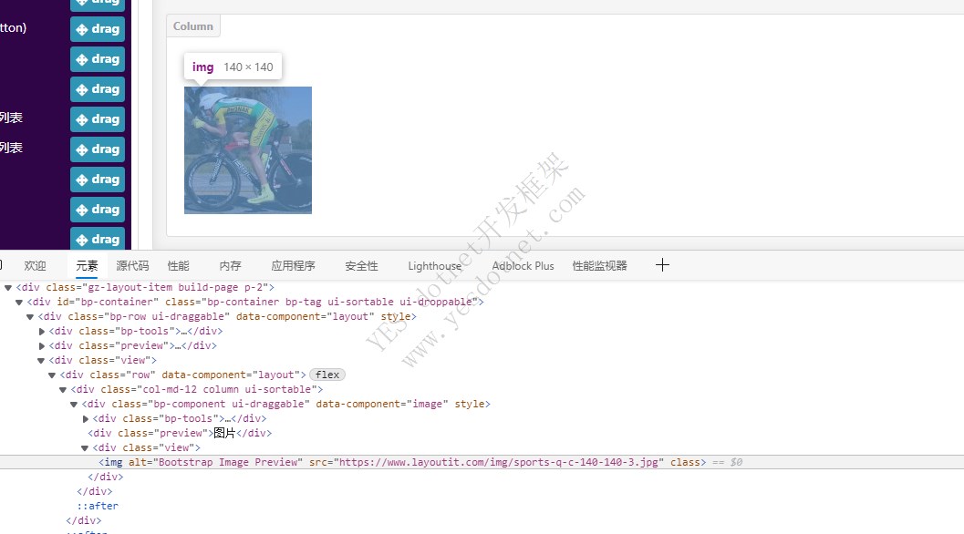The width and height of the screenshot is (964, 534).
Task: Open the Lighthouse tab
Action: (435, 265)
